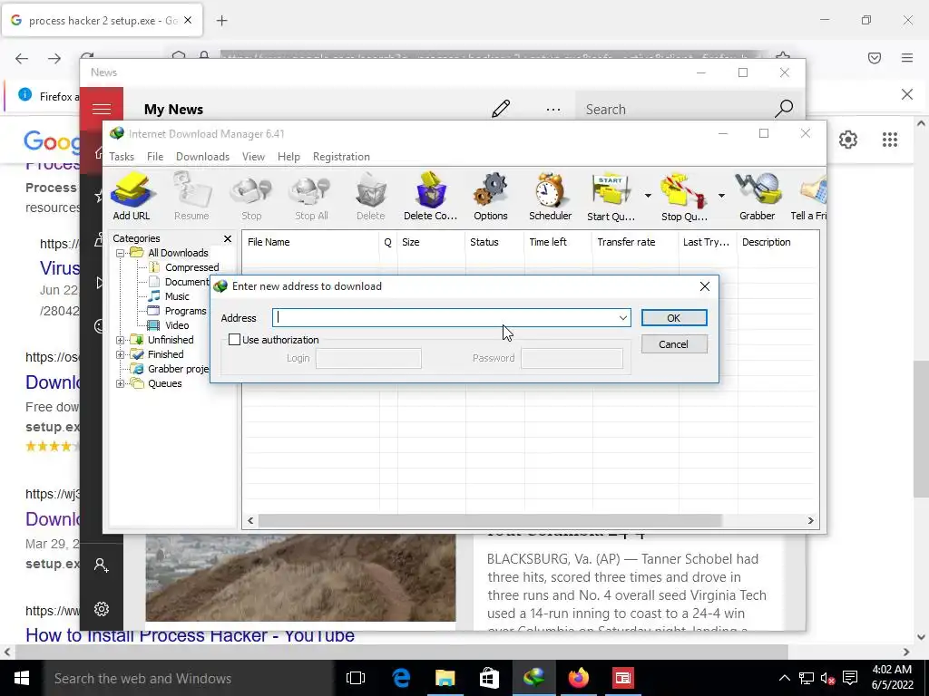Open the Grabber tool icon
Viewport: 929px width, 696px height.
pyautogui.click(x=758, y=197)
